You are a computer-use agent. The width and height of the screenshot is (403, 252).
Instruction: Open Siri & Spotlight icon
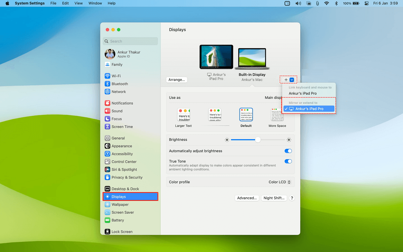107,170
